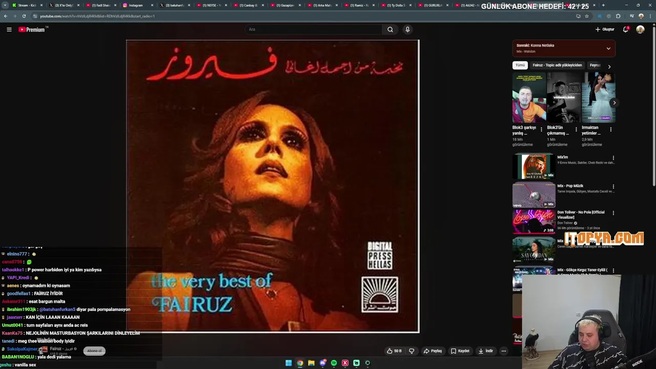Like the video with thumbs up
Screen dimensions: 656x369
(x=394, y=351)
